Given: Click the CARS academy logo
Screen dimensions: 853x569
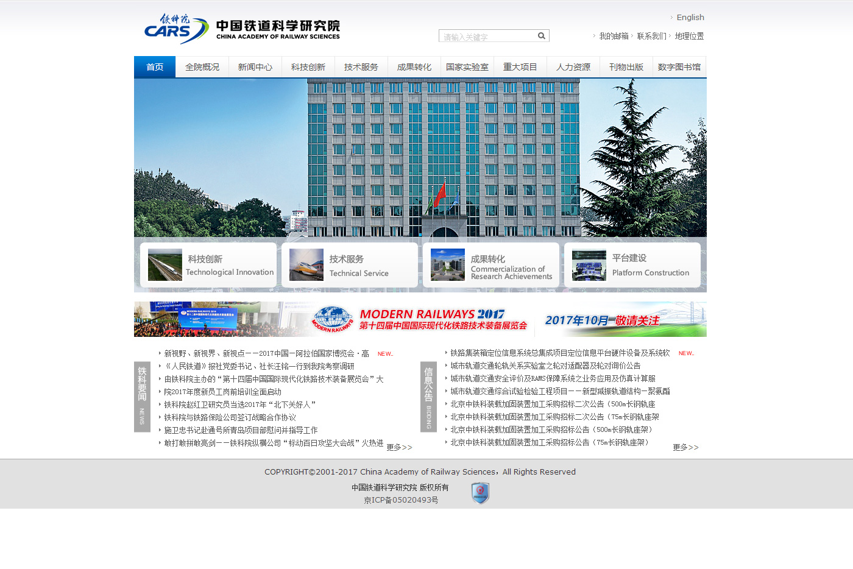Looking at the screenshot, I should point(242,29).
